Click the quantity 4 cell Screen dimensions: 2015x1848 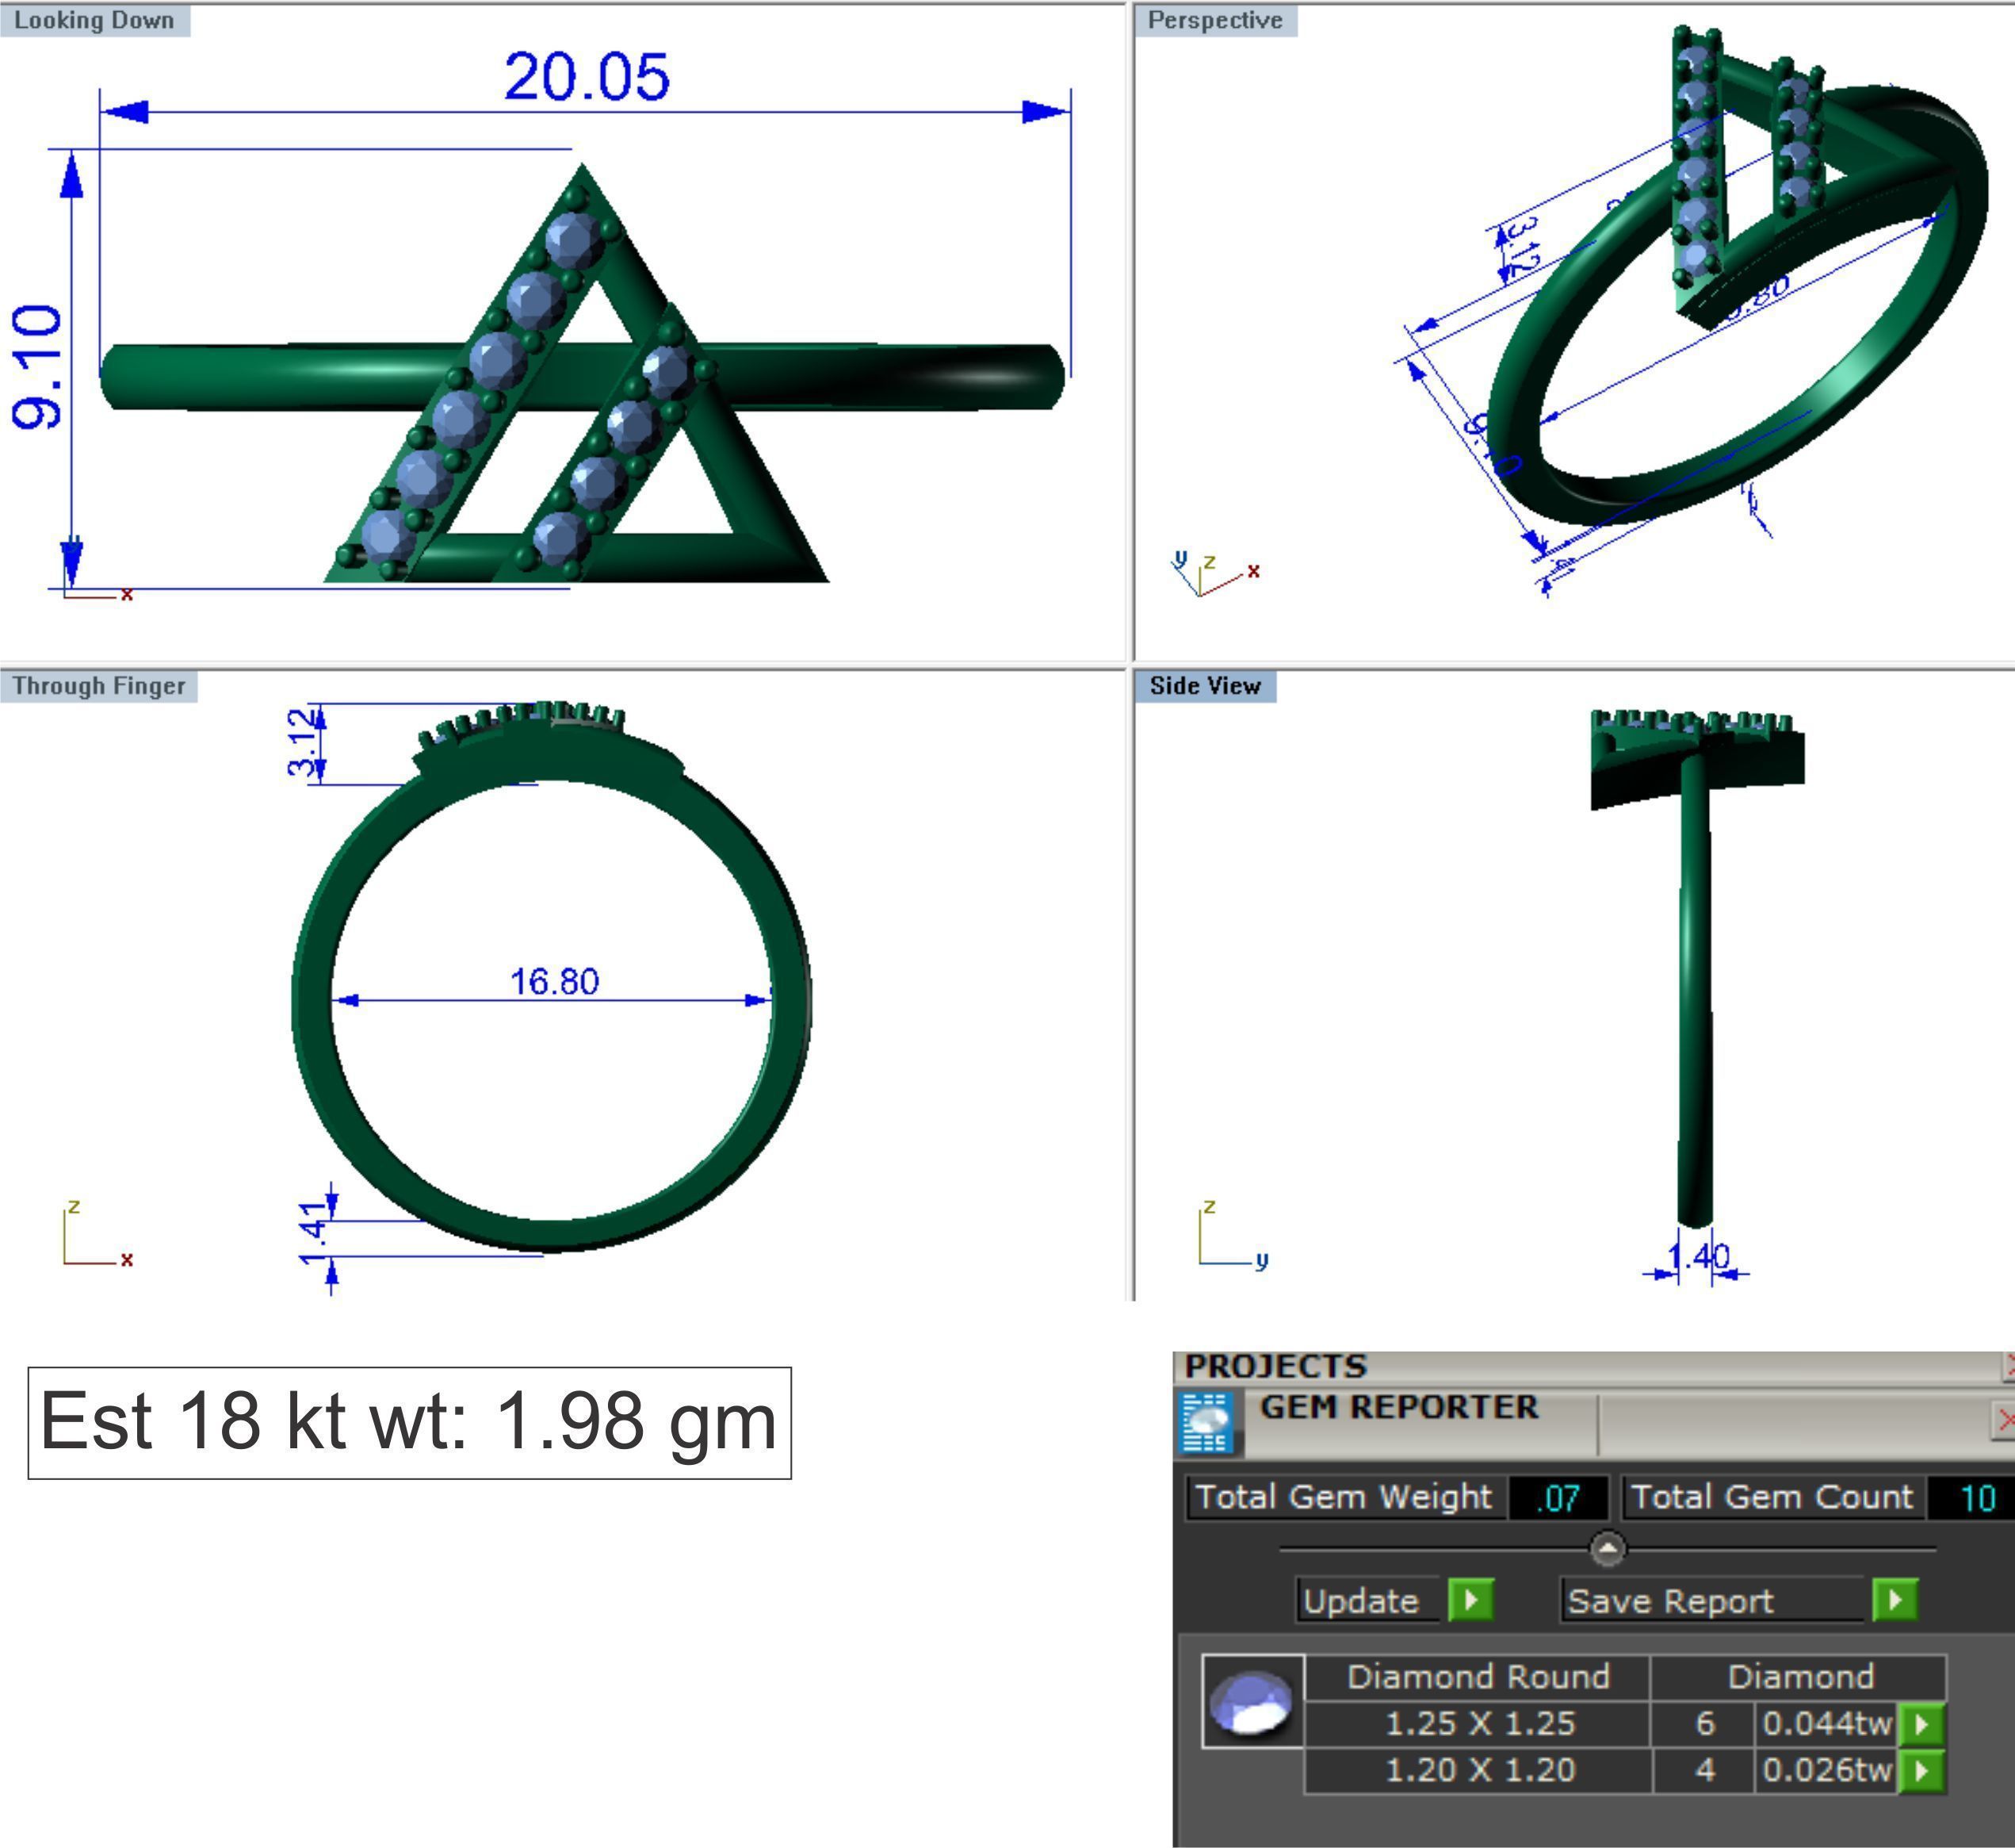tap(1704, 1771)
